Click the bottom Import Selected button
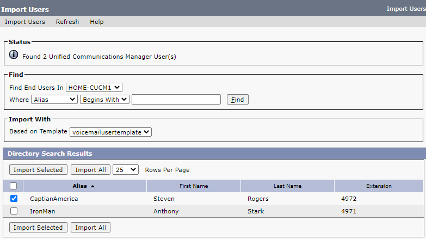 [x=38, y=228]
